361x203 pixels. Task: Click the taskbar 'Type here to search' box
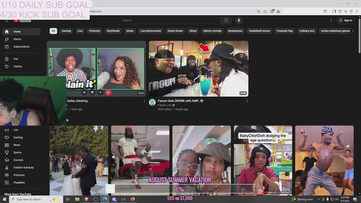36,199
